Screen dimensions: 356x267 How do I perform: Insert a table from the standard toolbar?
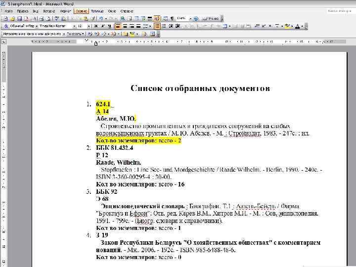coord(136,19)
